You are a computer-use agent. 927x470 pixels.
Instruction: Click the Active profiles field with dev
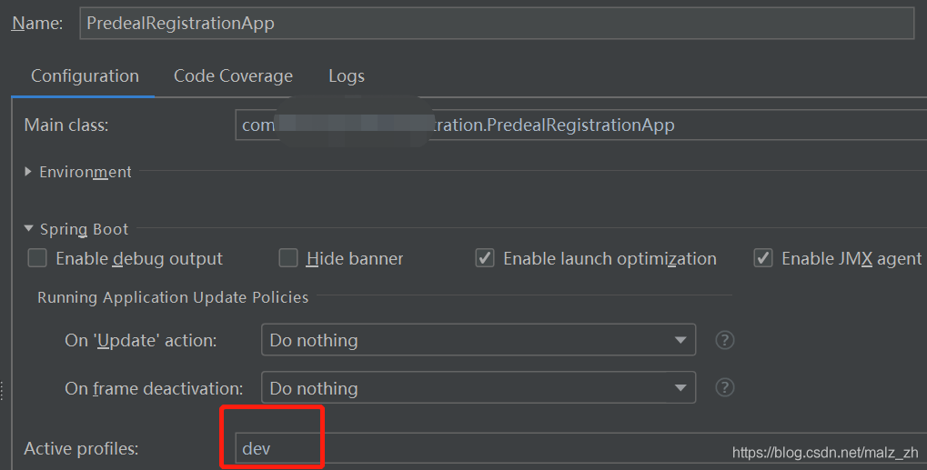pos(581,448)
